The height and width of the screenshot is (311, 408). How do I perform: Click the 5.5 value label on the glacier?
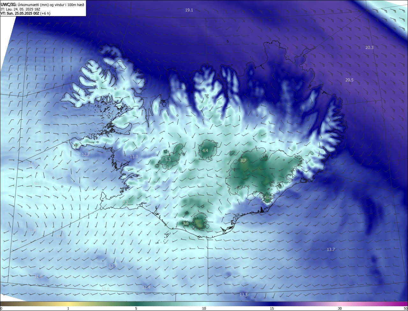pos(168,159)
